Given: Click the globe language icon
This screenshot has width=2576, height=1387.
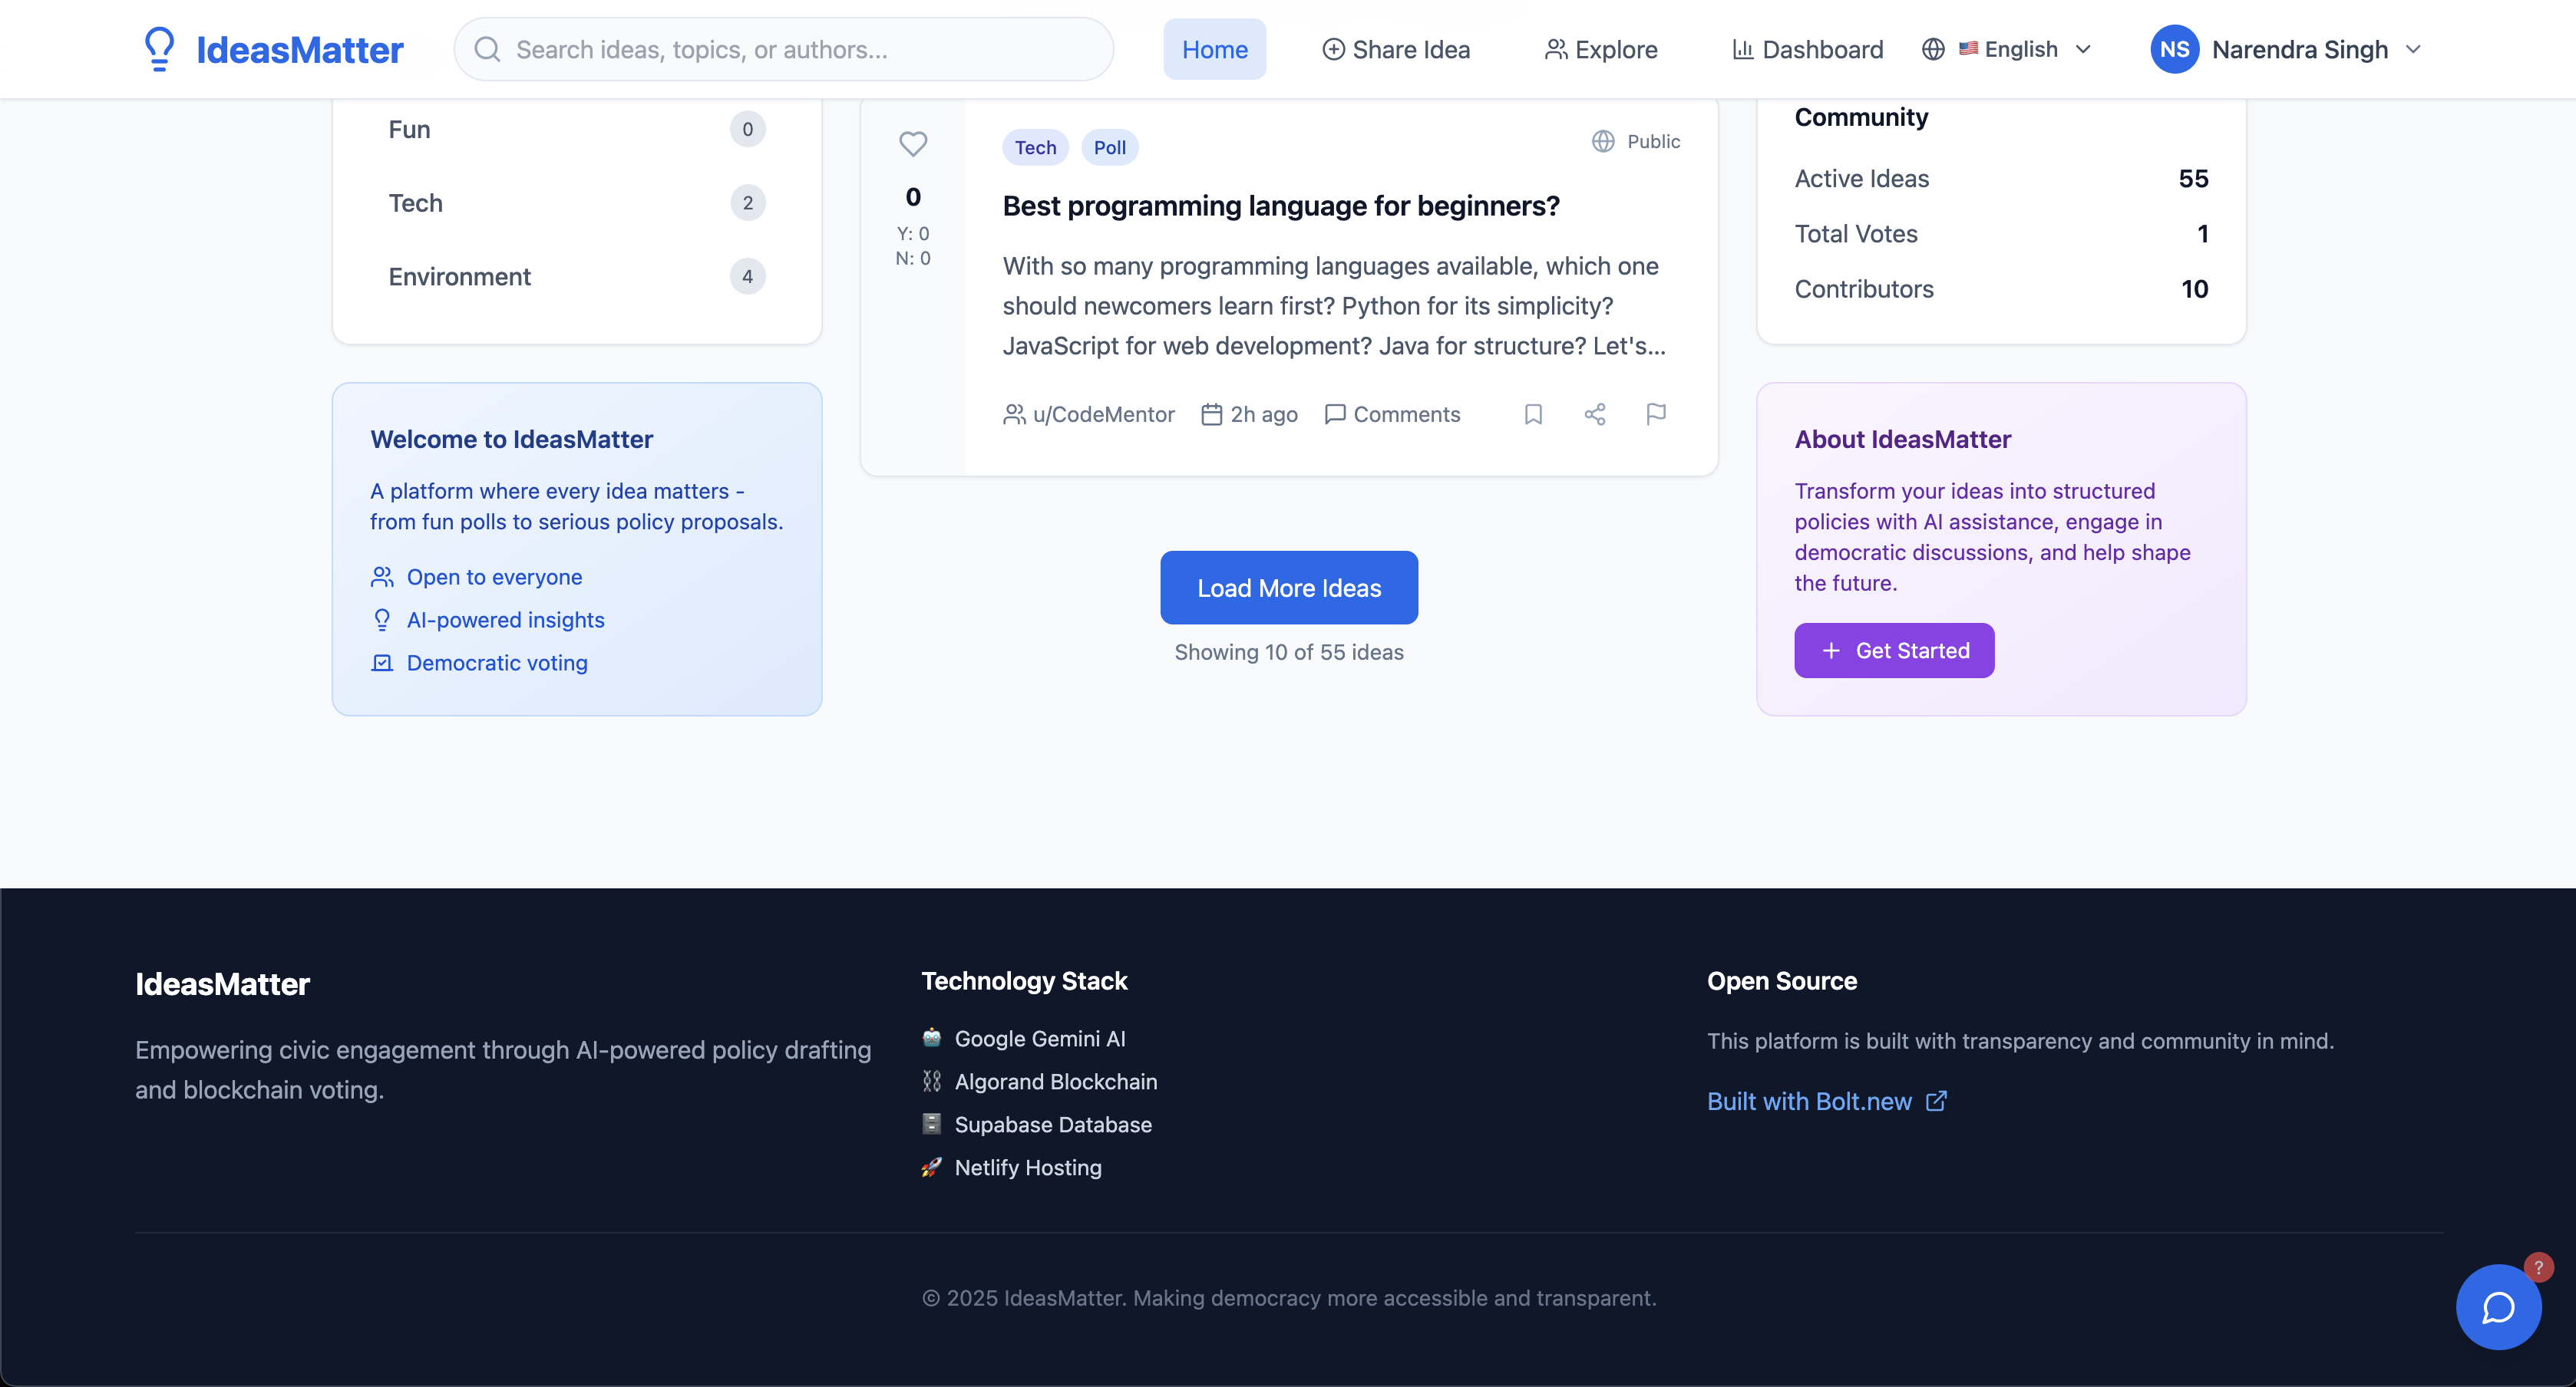Looking at the screenshot, I should 1933,49.
